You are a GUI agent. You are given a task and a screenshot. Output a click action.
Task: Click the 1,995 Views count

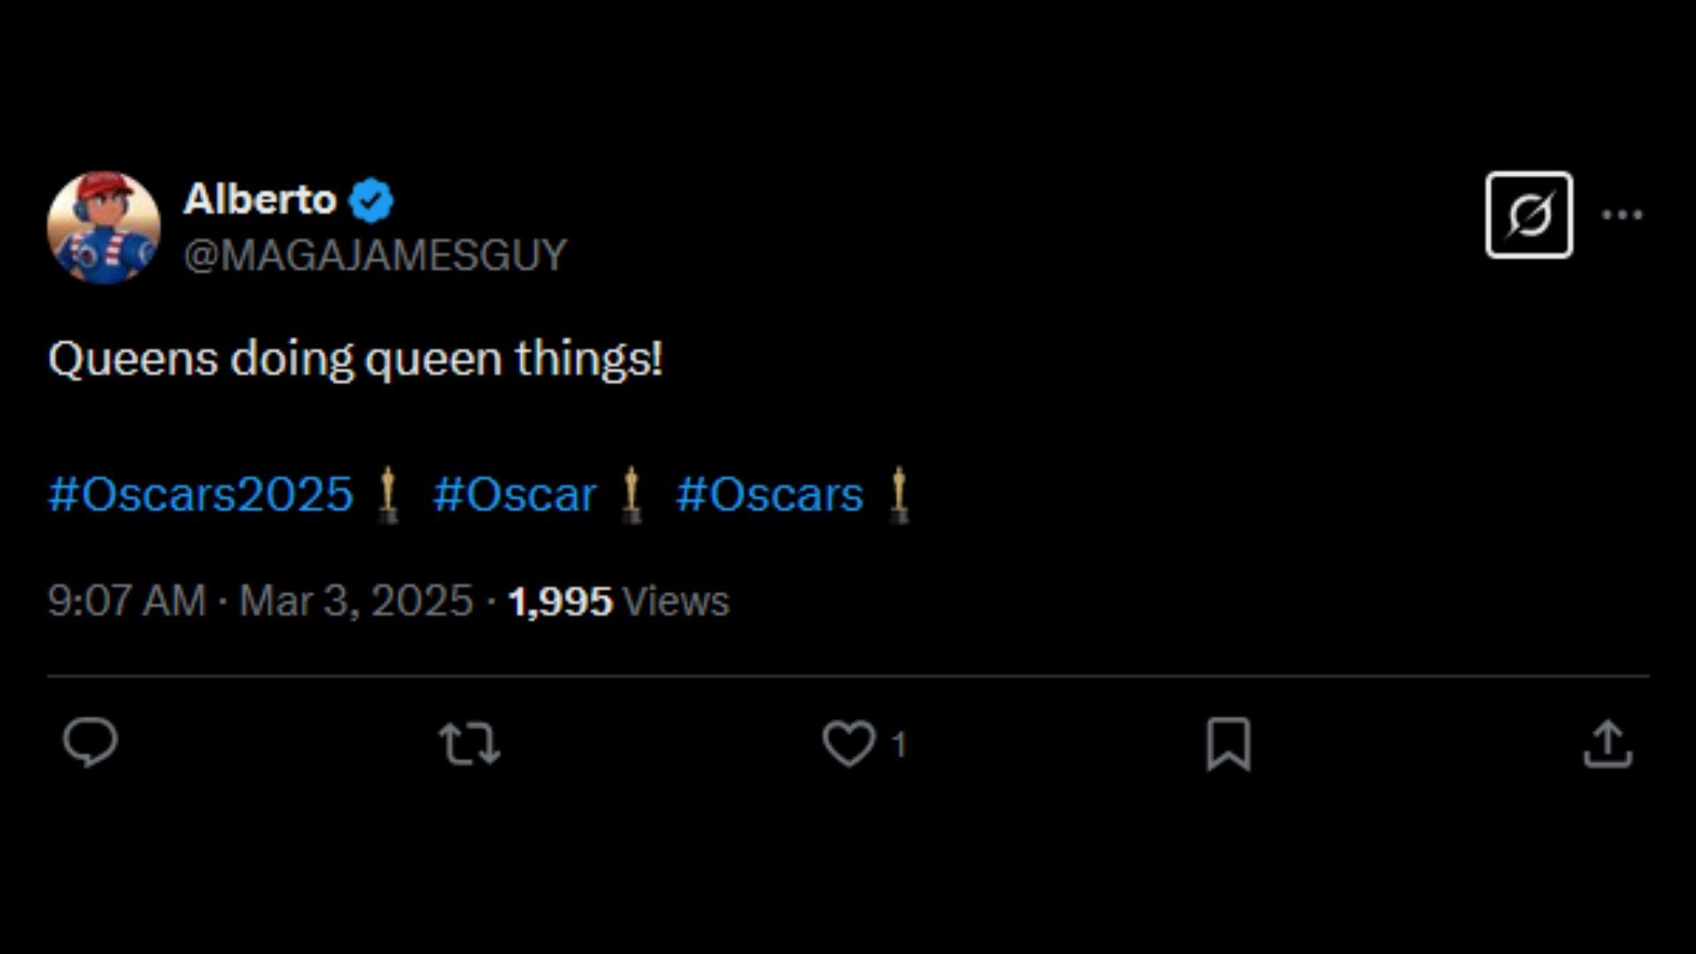(x=618, y=602)
